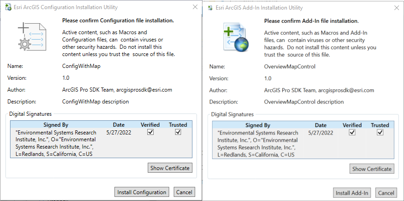Click the OverviewMapControl name value
404x201 pixels.
click(290, 67)
